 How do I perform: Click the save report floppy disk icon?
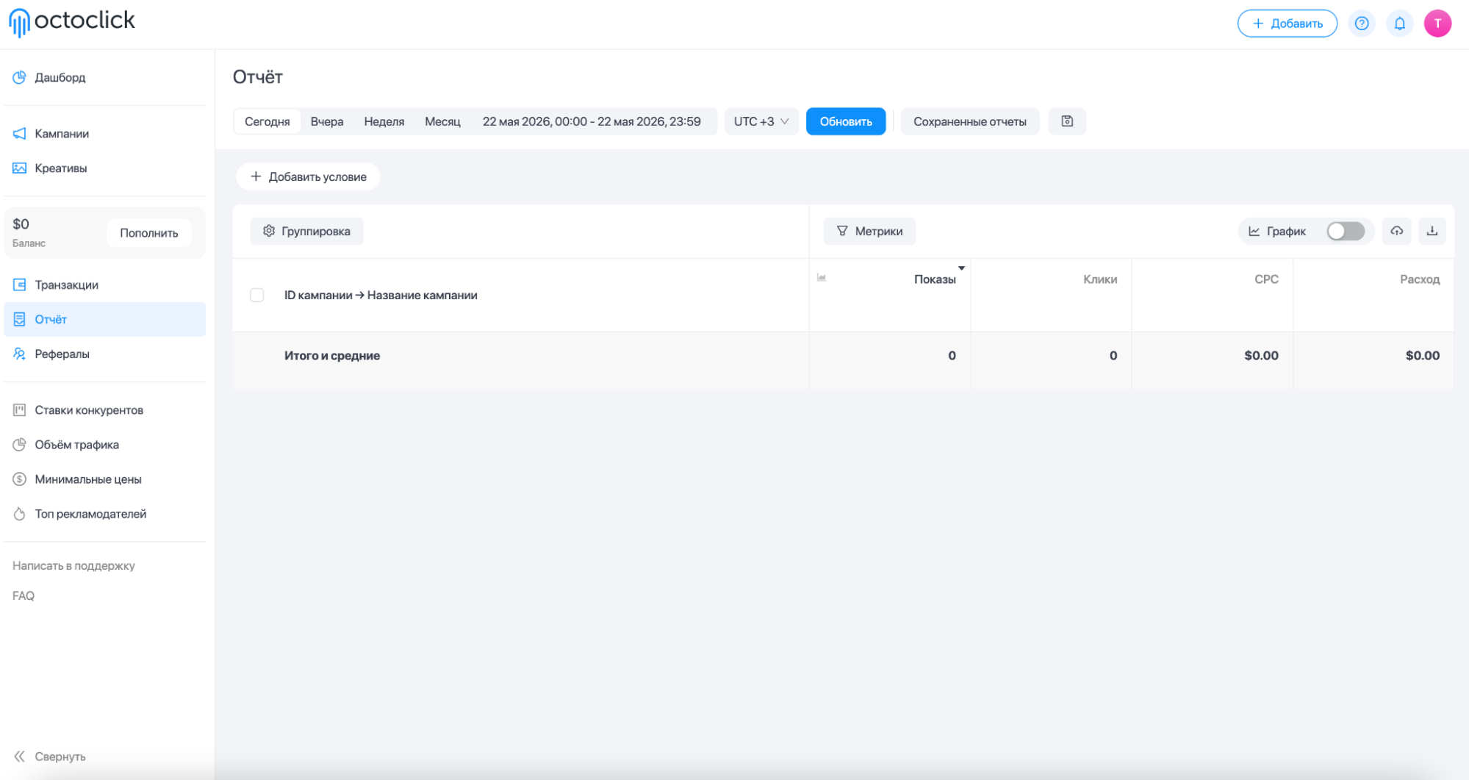pyautogui.click(x=1067, y=121)
